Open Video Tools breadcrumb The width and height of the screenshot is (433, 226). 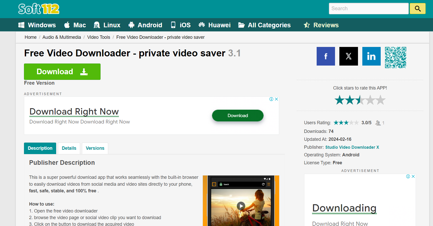pos(99,37)
